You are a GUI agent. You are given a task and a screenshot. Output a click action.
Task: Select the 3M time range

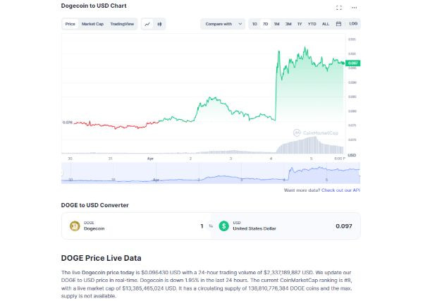288,24
